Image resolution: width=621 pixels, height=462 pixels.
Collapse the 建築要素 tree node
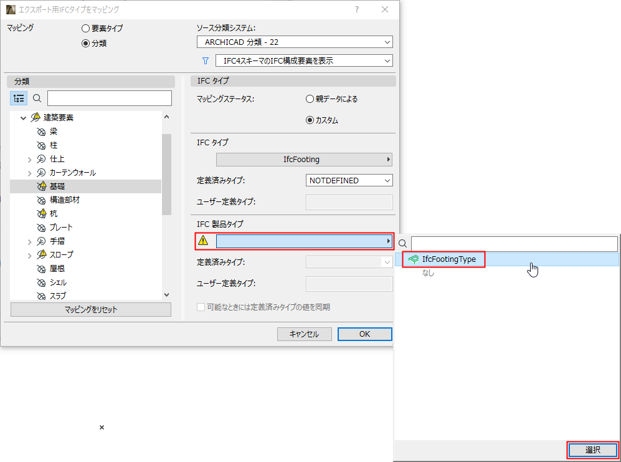click(x=23, y=118)
